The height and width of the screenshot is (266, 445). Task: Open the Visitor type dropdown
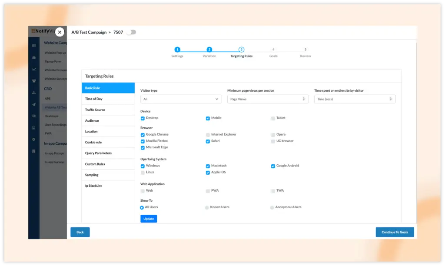[181, 99]
